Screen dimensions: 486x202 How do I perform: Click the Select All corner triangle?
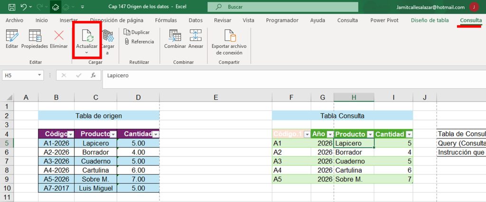(x=9, y=98)
